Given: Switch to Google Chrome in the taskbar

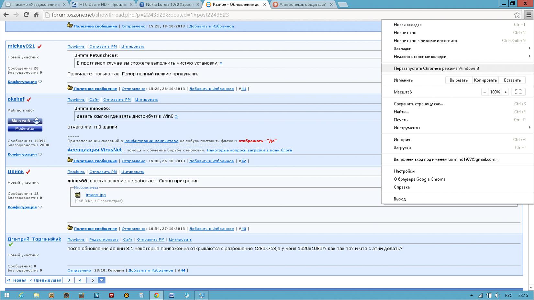Looking at the screenshot, I should tap(156, 295).
